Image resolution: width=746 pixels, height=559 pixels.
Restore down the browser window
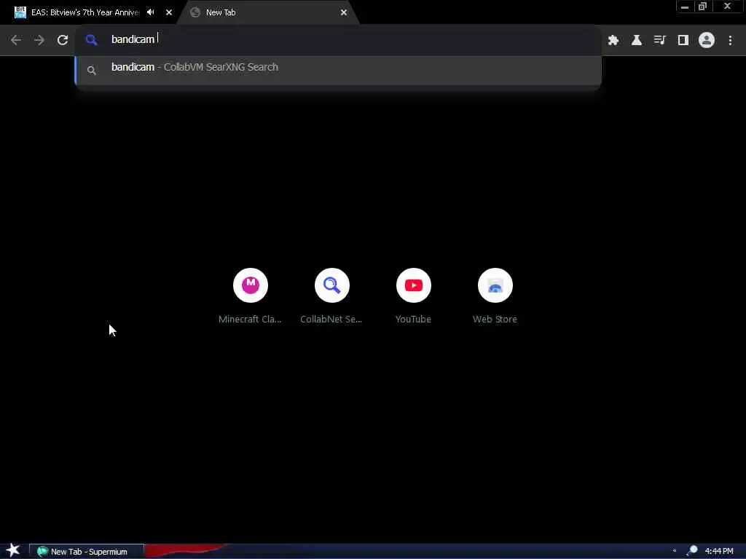[703, 7]
